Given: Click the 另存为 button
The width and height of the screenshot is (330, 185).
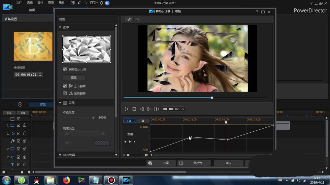Looking at the screenshot, I should pos(194,163).
